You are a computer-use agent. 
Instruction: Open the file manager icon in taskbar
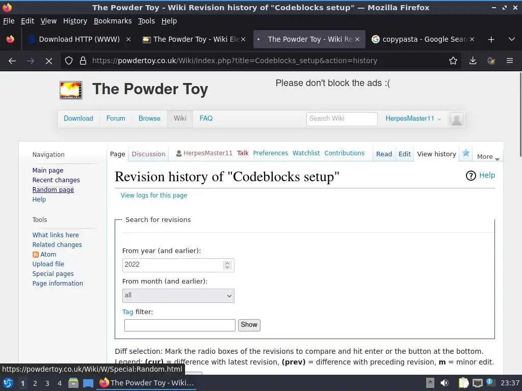73,383
